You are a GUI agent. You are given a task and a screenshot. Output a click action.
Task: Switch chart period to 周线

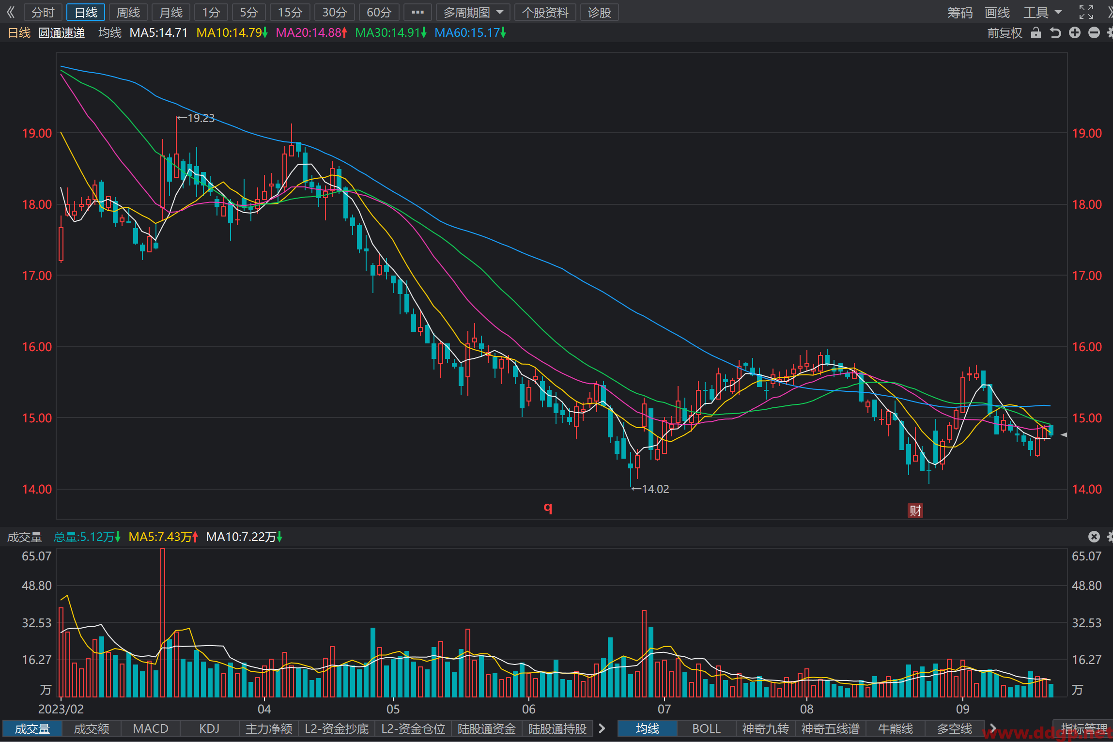click(x=128, y=12)
